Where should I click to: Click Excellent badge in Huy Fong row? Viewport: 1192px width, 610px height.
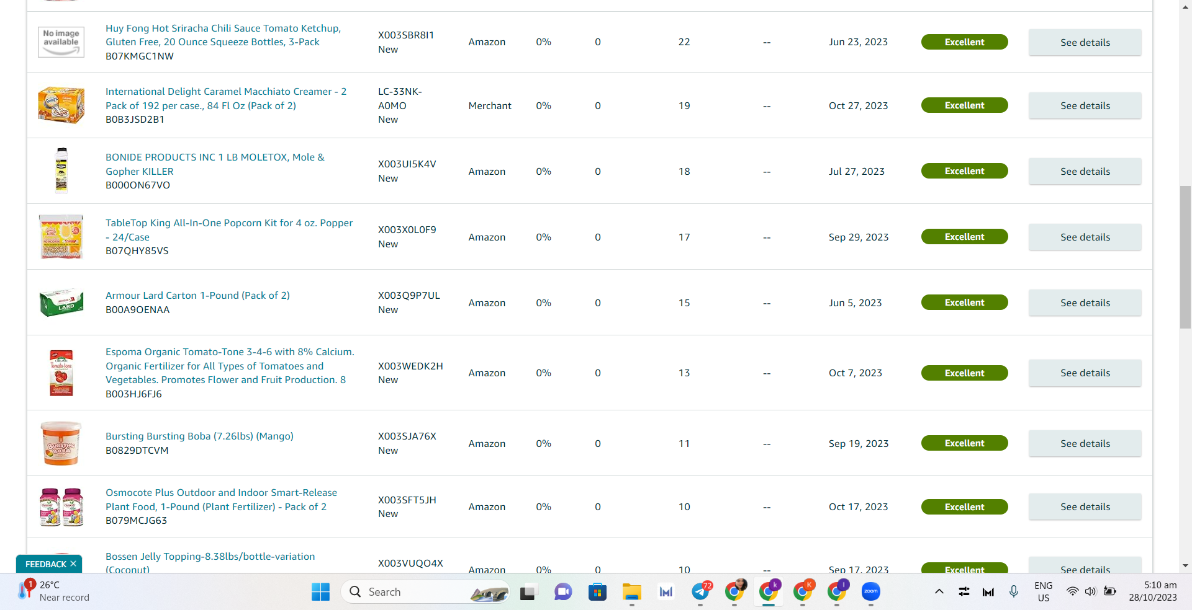(964, 42)
